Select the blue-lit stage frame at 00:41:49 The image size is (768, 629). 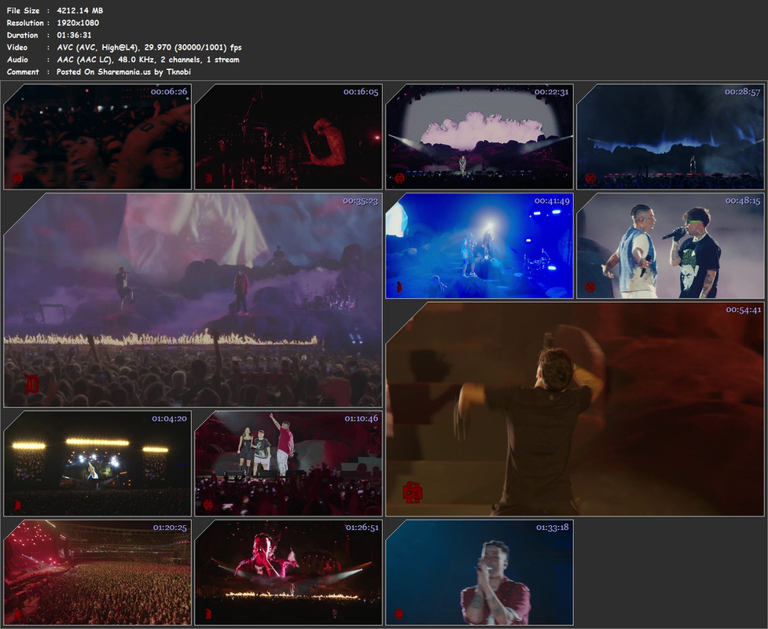pyautogui.click(x=480, y=245)
